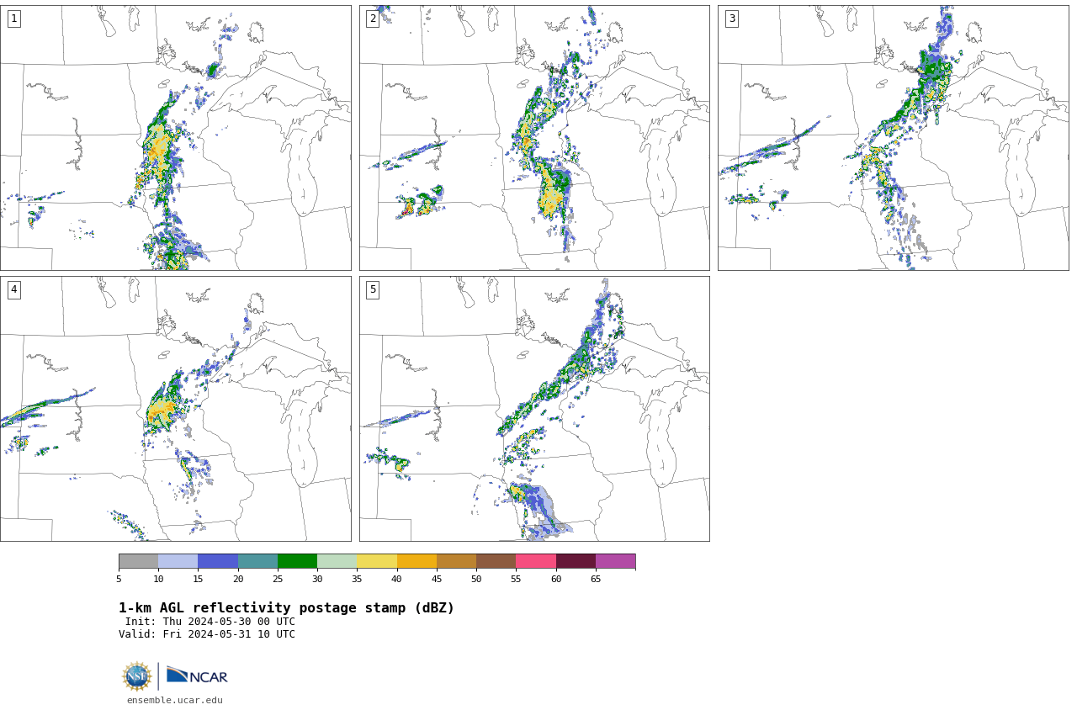Click the pale green 30-35 dBZ swatch
The image size is (1077, 710).
337,561
